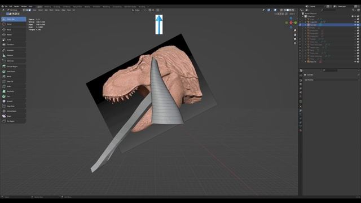Select the Extrude Region tool
This screenshot has width=361, height=203.
click(x=14, y=67)
